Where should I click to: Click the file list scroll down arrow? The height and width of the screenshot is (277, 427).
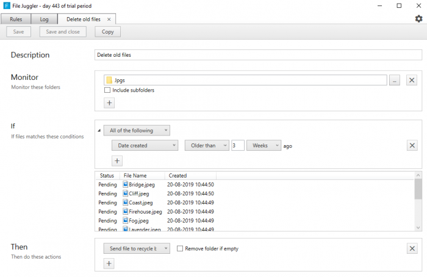(x=418, y=228)
